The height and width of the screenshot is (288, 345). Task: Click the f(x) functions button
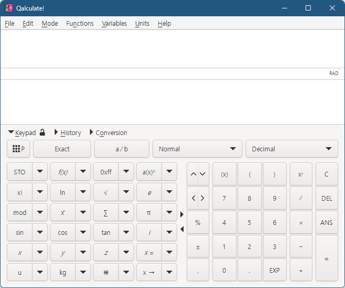tap(63, 172)
